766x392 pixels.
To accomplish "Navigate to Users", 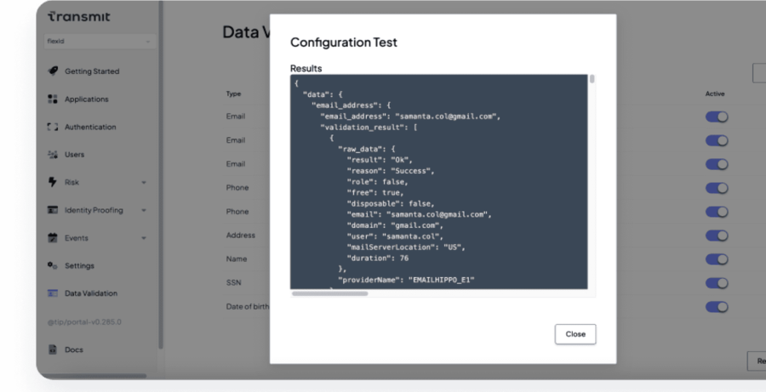I will click(74, 154).
